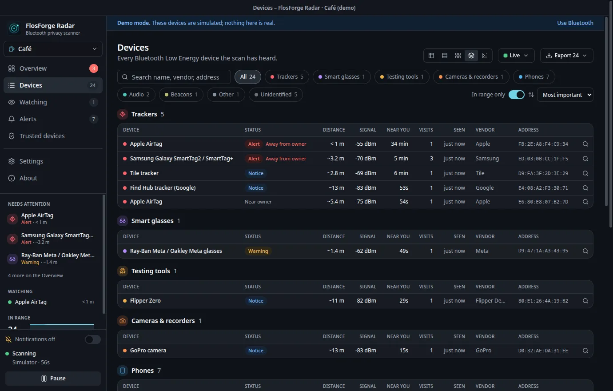Viewport: 613px width, 391px height.
Task: Inspect the Apple AirTag E6:80:E8:07:B2:7D magnifier
Action: point(585,202)
